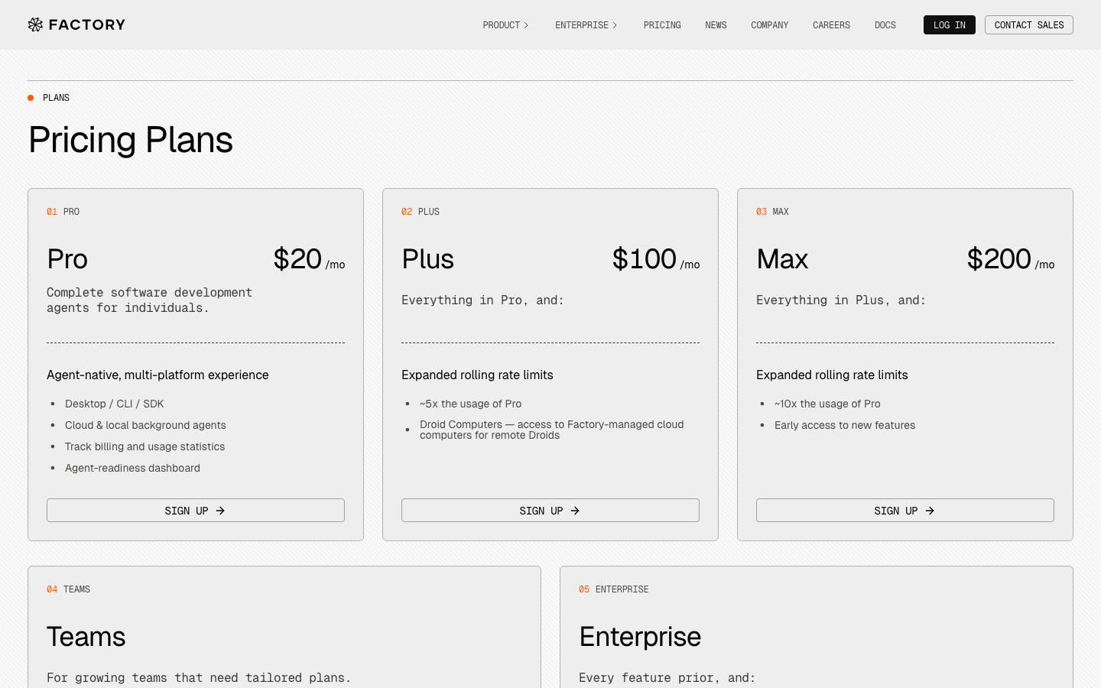The height and width of the screenshot is (688, 1101).
Task: Sign up for the Pro plan
Action: pyautogui.click(x=196, y=511)
